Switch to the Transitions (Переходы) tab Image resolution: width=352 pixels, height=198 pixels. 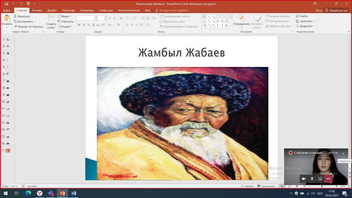(69, 10)
